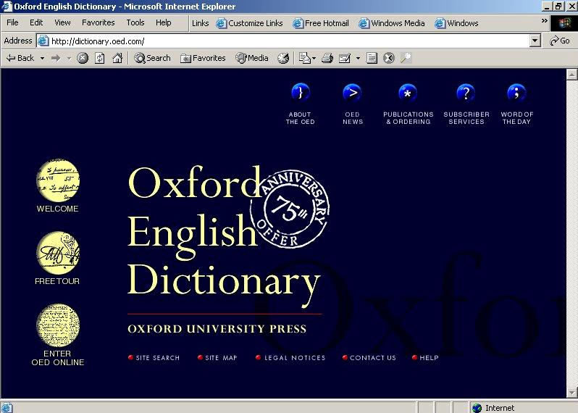Open the Help menu

[163, 22]
